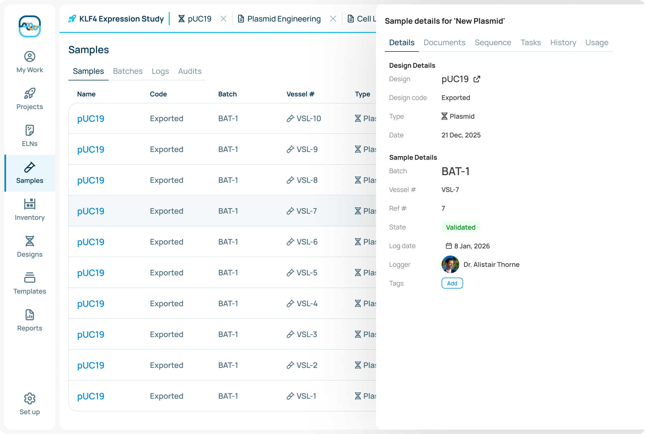The image size is (645, 434).
Task: Click the Exported cell in VSL-1 row
Action: click(x=166, y=396)
